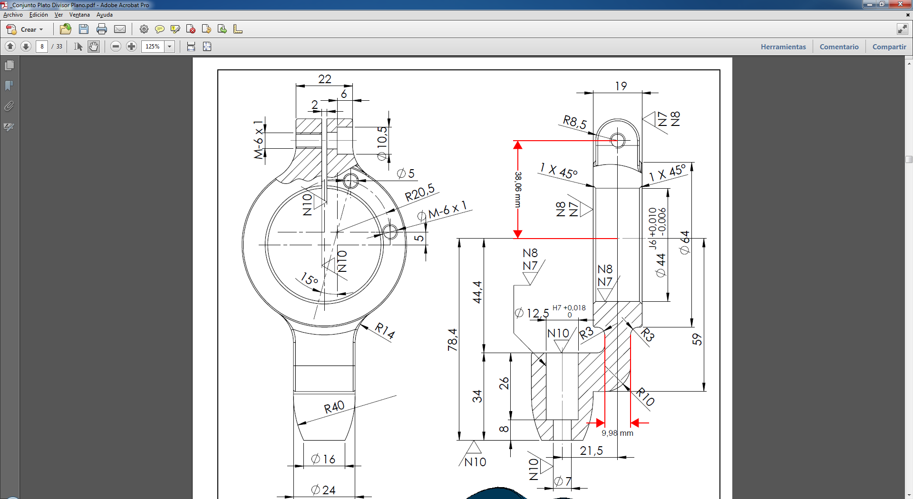Save the PDF with the floppy icon
The image size is (913, 499).
[x=84, y=29]
